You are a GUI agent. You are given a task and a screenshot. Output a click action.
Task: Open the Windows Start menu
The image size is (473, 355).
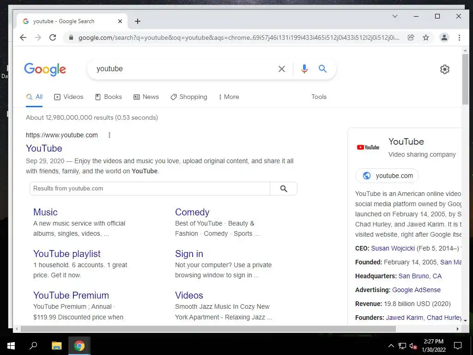(x=11, y=346)
